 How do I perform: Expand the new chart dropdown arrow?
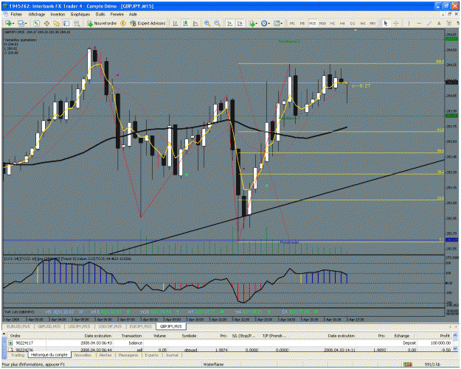pos(13,23)
